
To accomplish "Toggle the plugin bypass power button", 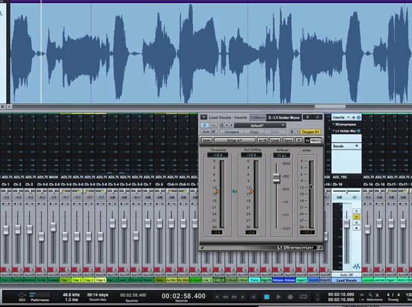I will coord(204,125).
